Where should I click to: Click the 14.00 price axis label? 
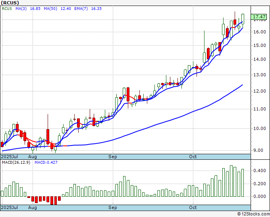coord(260,59)
